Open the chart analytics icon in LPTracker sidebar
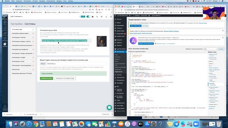This screenshot has width=228, height=128. [5, 34]
